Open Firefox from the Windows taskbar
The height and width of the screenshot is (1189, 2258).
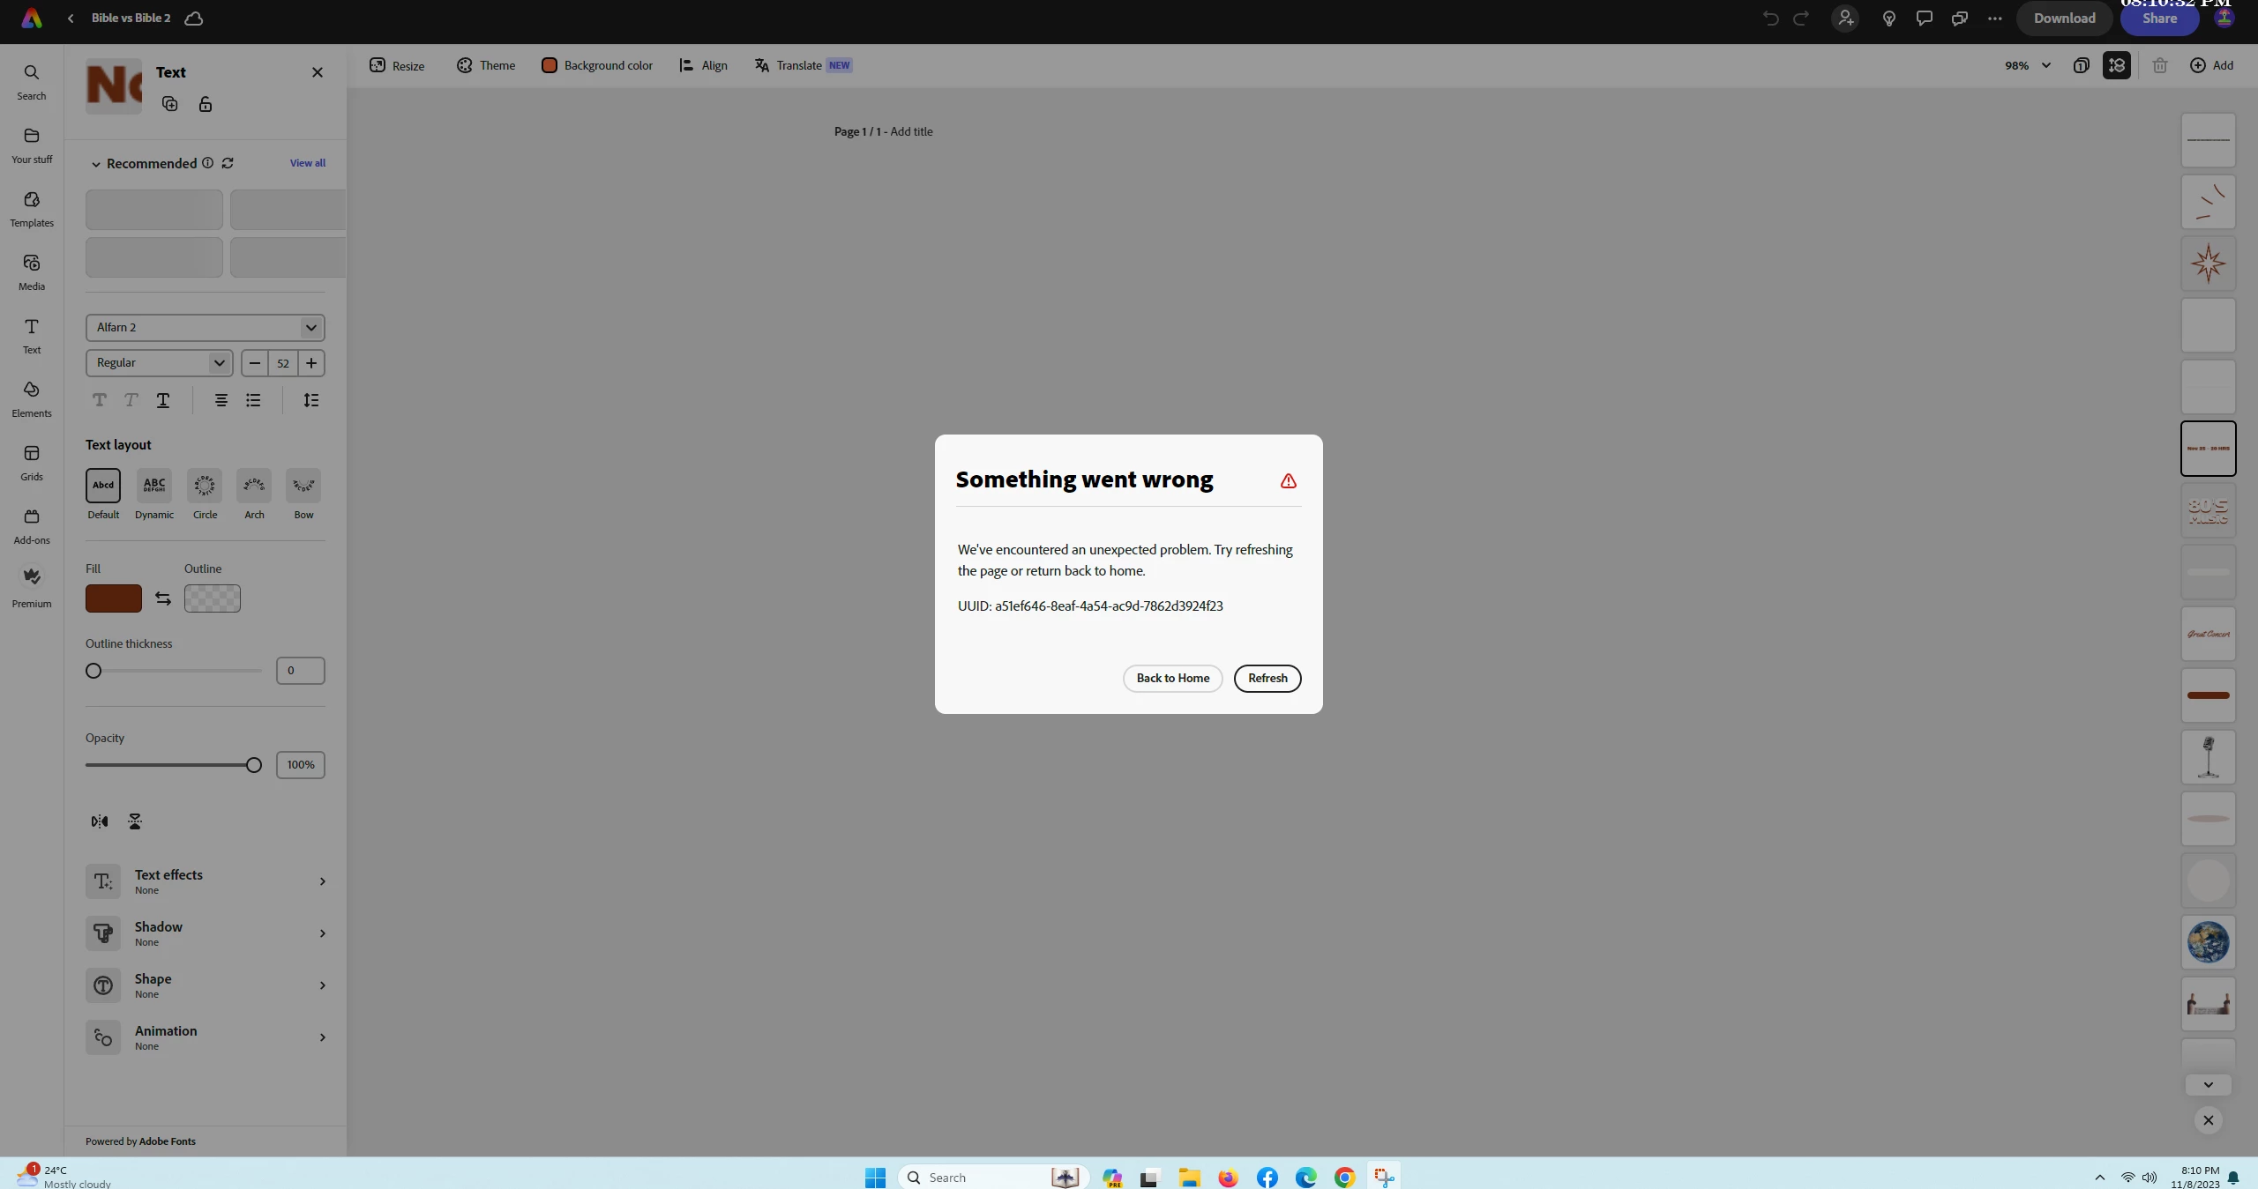click(x=1228, y=1178)
